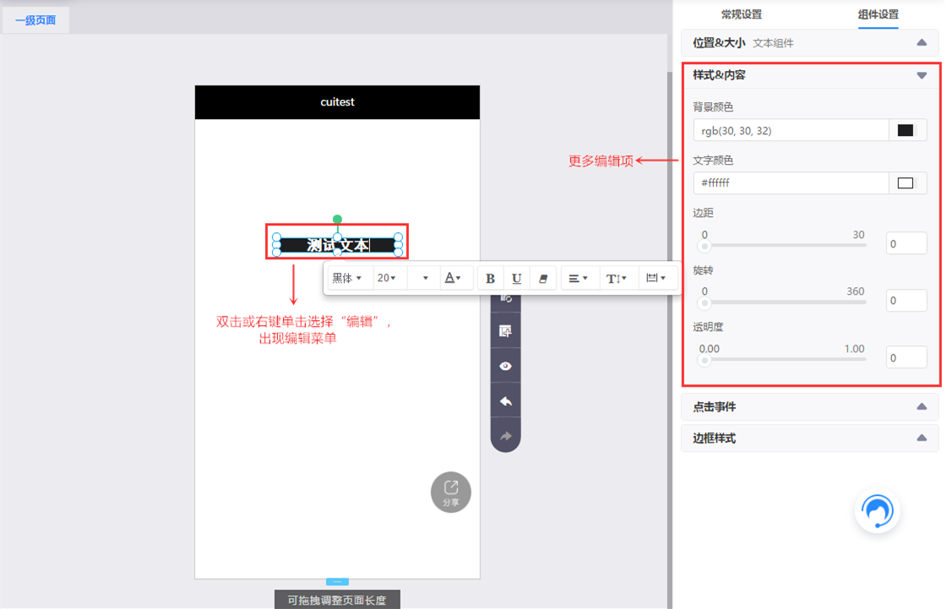Click the white text color swatch
This screenshot has width=946, height=609.
905,183
